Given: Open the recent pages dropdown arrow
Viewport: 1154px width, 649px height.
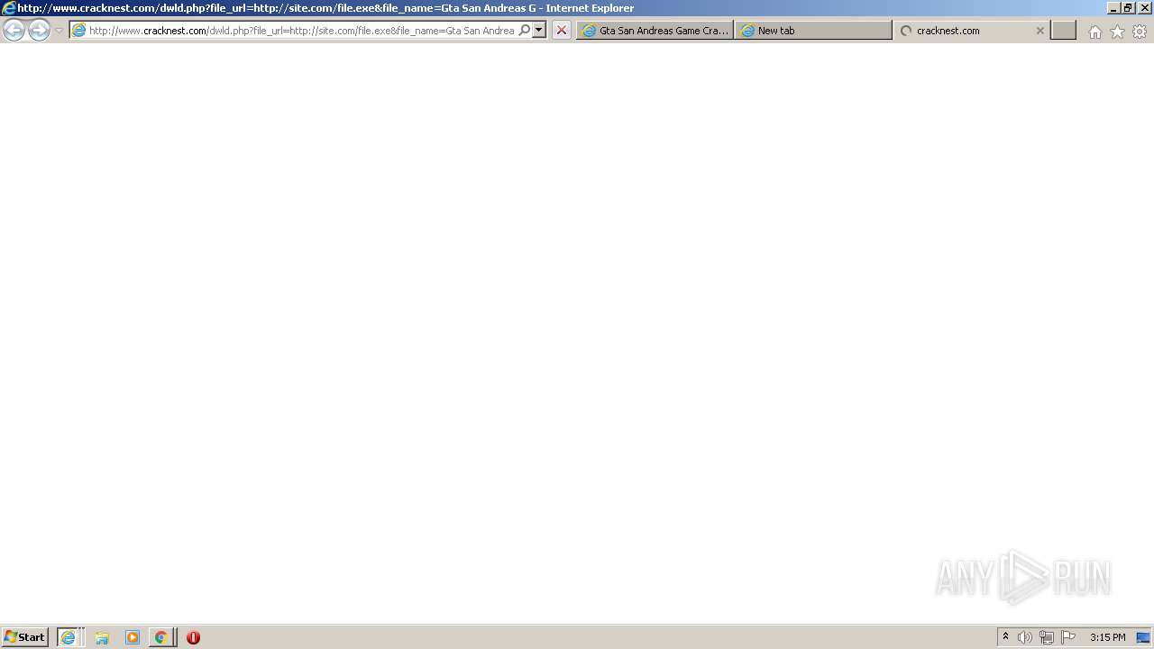Looking at the screenshot, I should click(59, 31).
